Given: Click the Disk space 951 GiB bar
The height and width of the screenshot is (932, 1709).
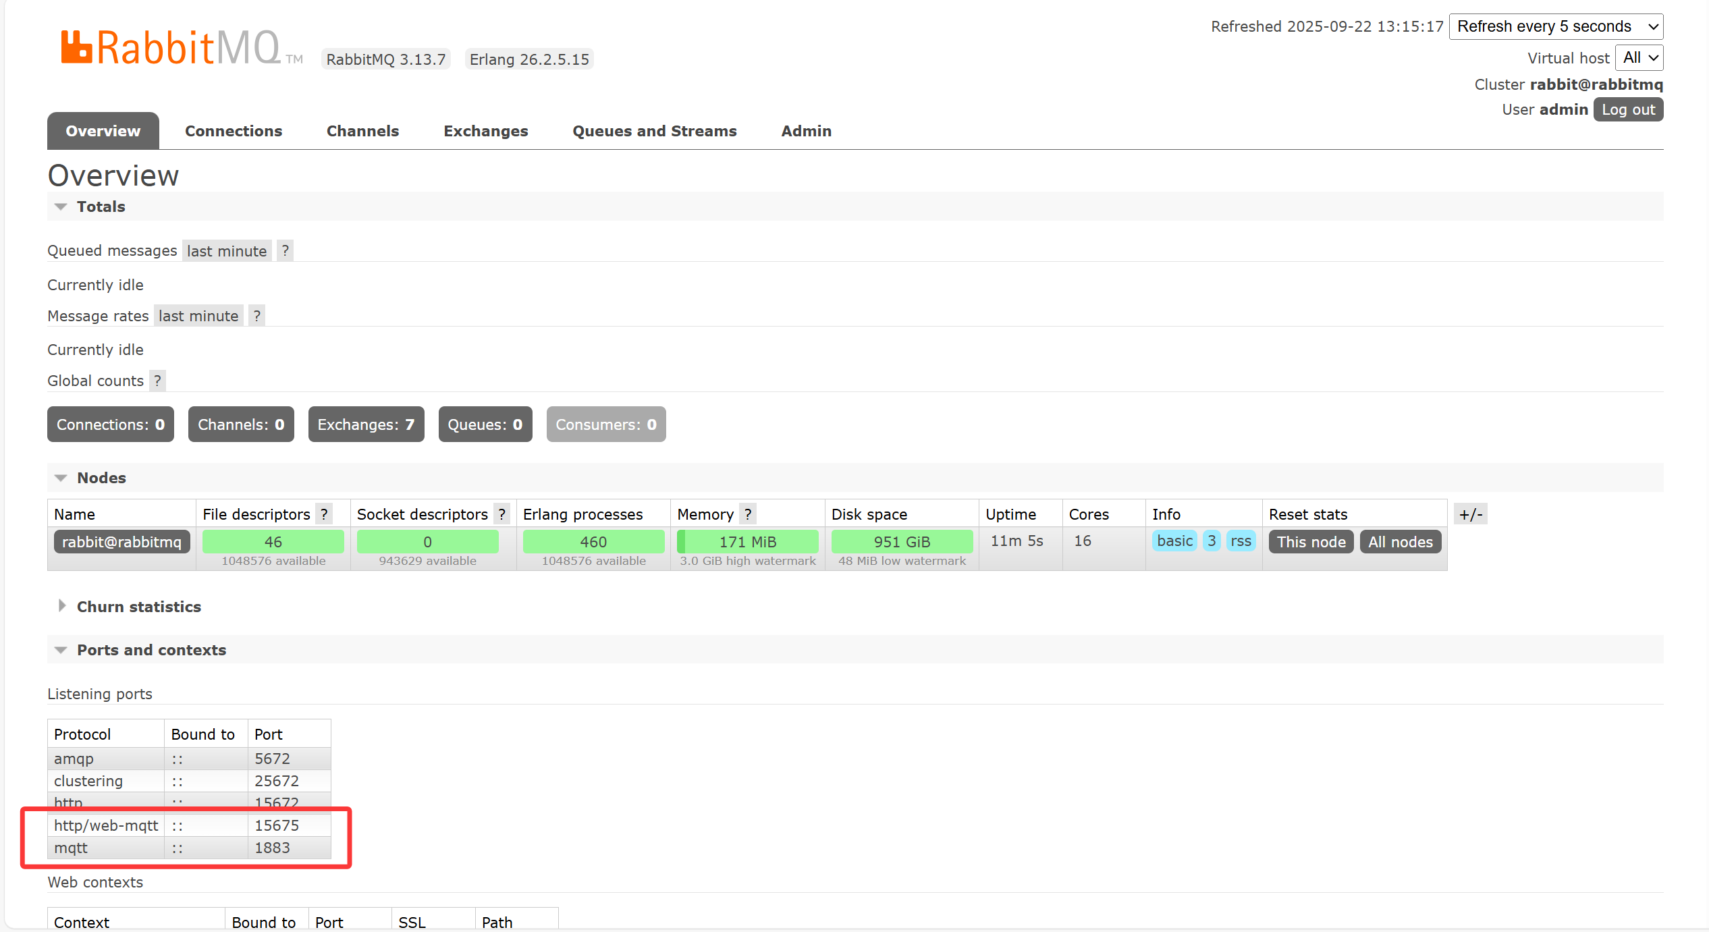Looking at the screenshot, I should tap(902, 542).
